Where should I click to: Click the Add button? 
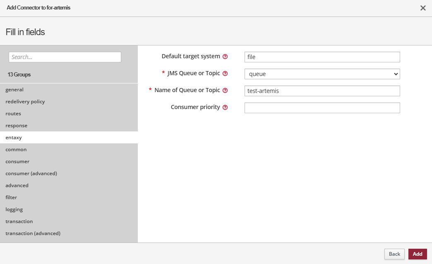417,254
